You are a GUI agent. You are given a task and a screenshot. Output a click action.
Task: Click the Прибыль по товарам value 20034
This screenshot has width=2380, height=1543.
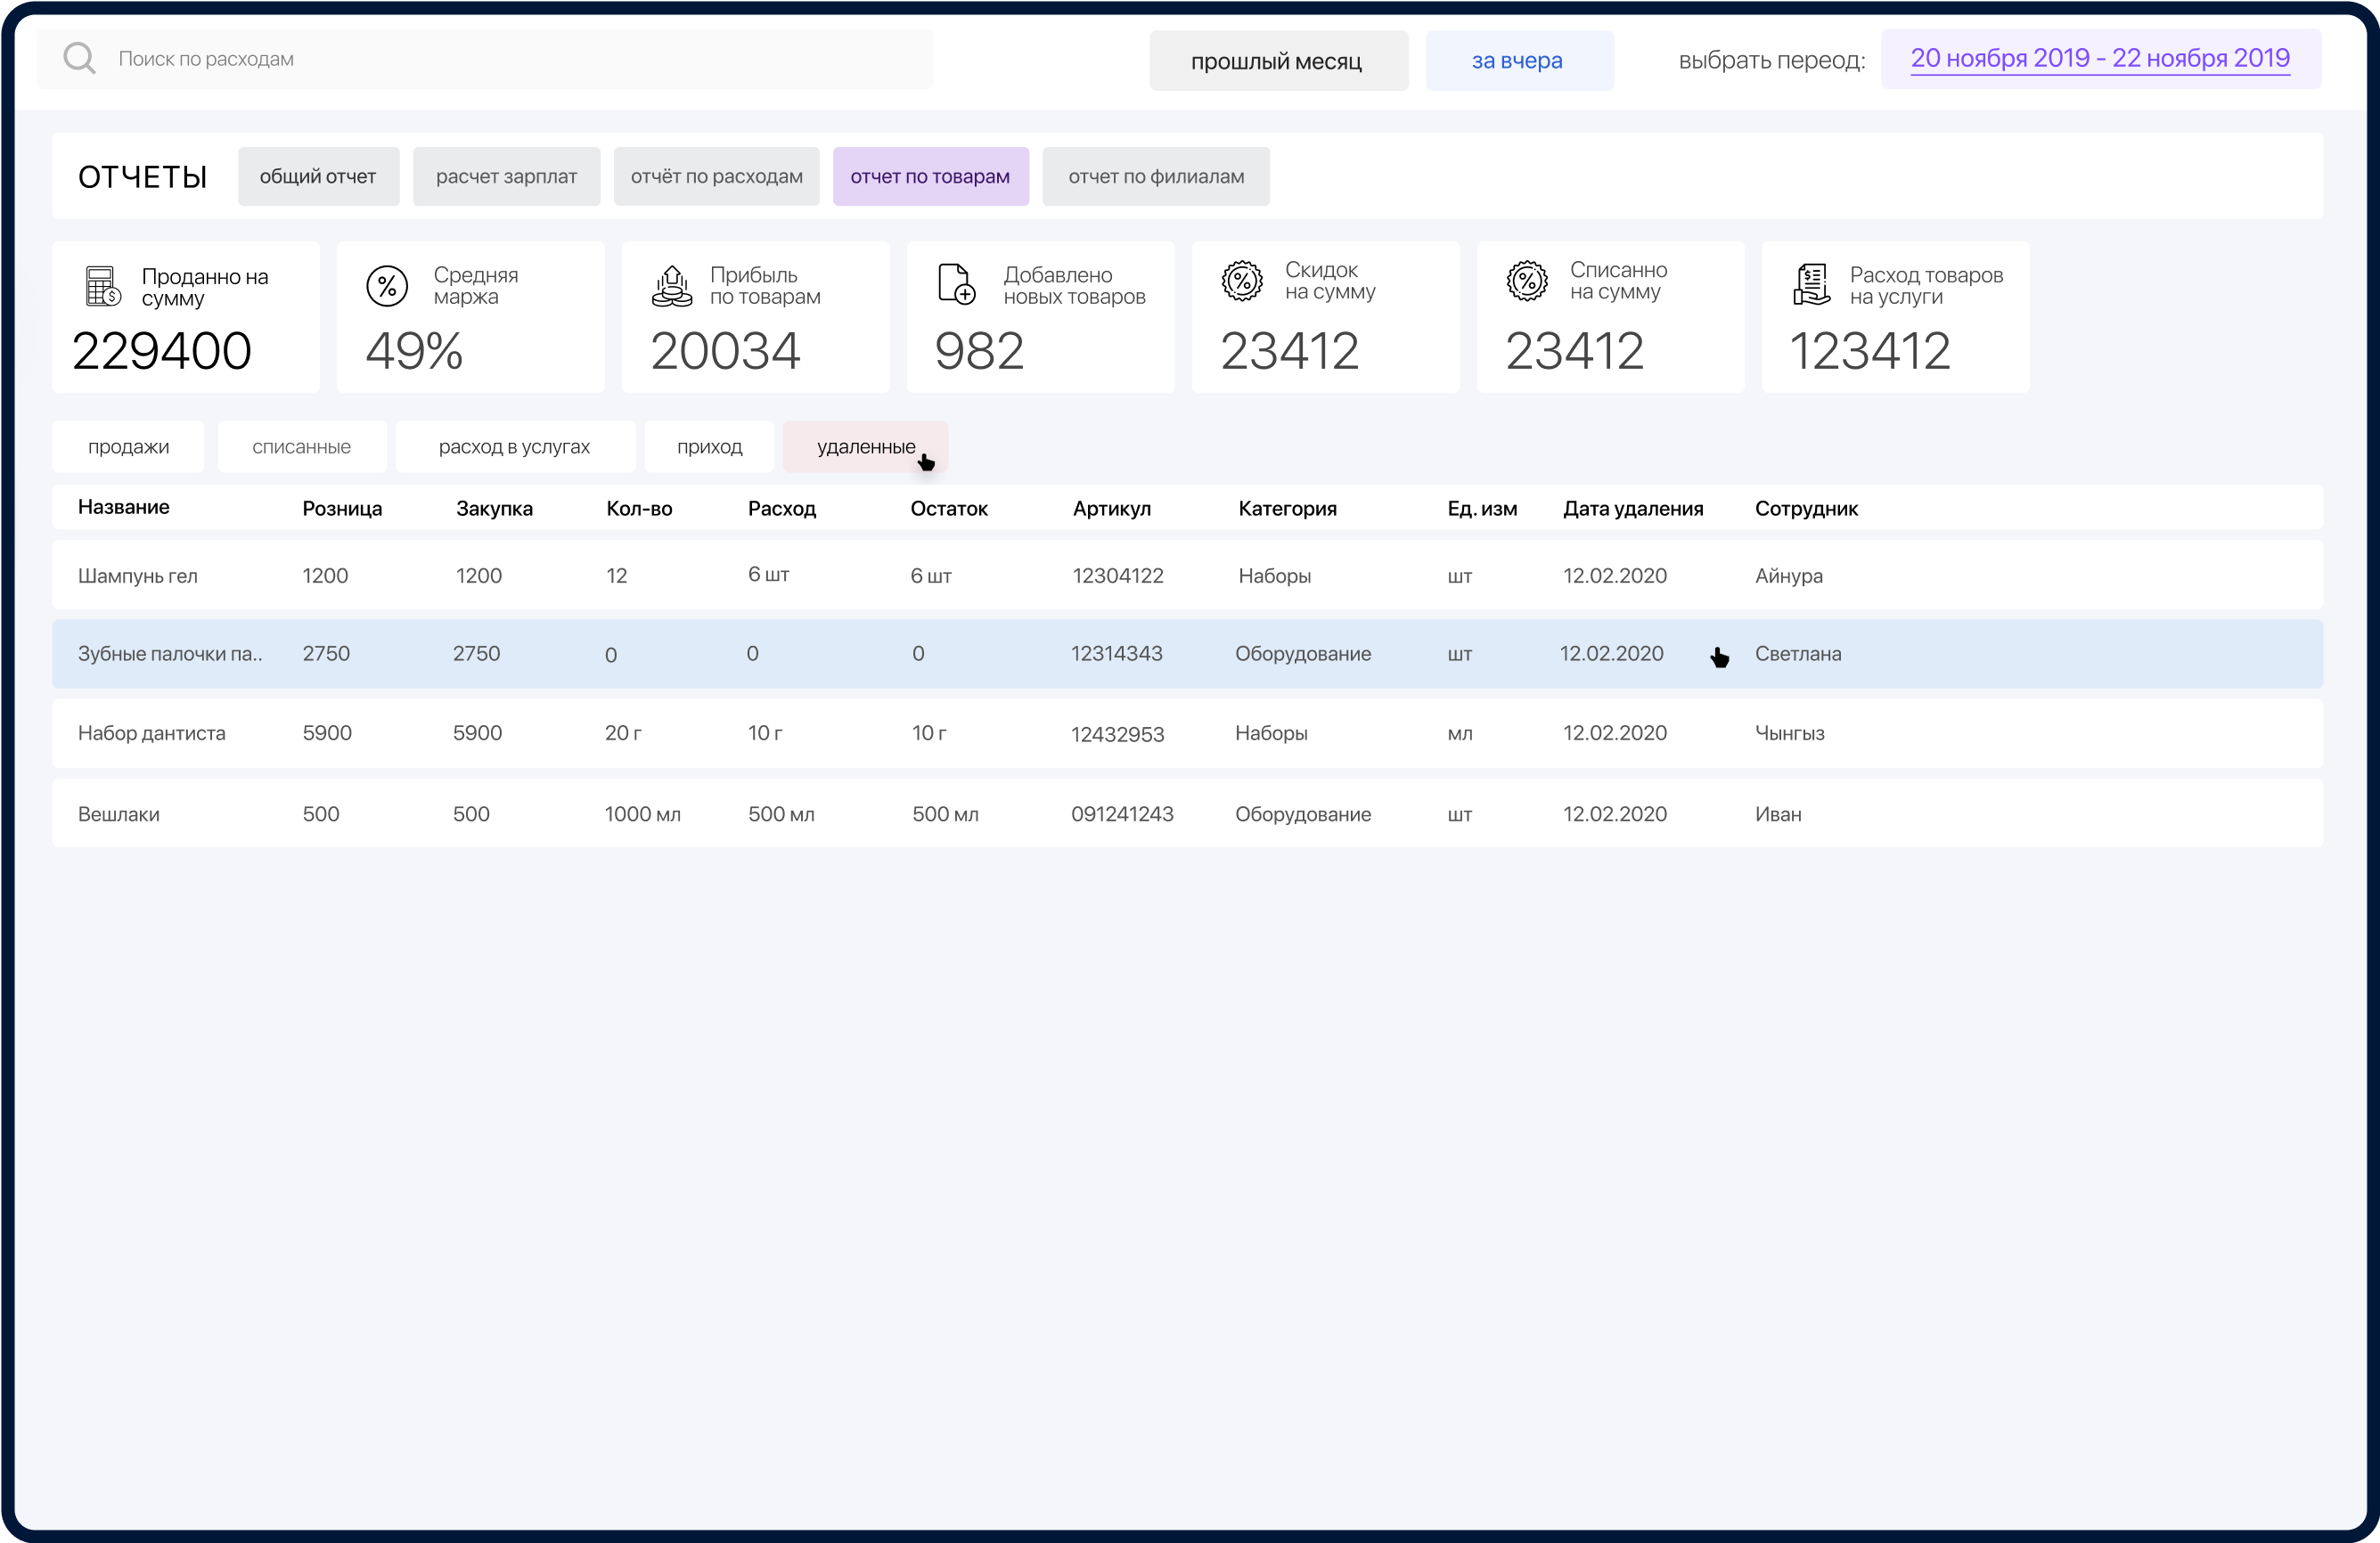point(725,350)
